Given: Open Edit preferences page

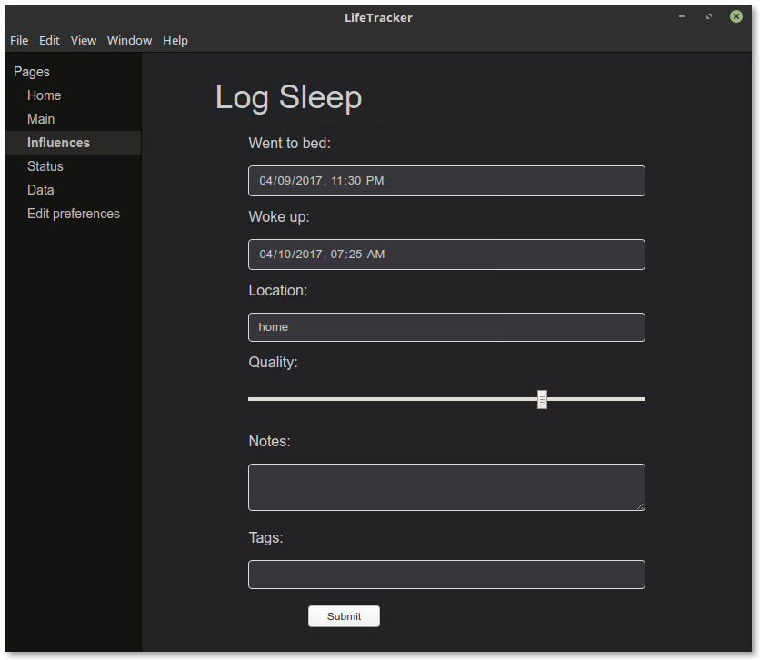Looking at the screenshot, I should tap(73, 214).
